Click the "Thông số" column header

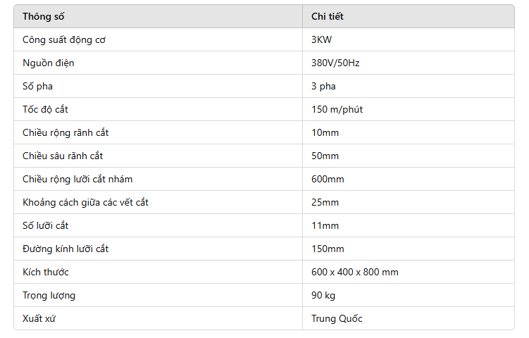point(43,16)
